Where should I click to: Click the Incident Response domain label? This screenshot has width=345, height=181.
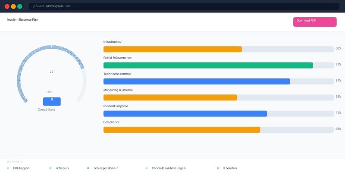tap(116, 106)
